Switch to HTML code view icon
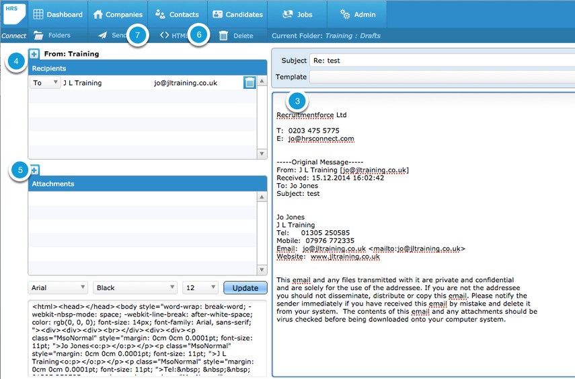The width and height of the screenshot is (575, 379). tap(164, 35)
